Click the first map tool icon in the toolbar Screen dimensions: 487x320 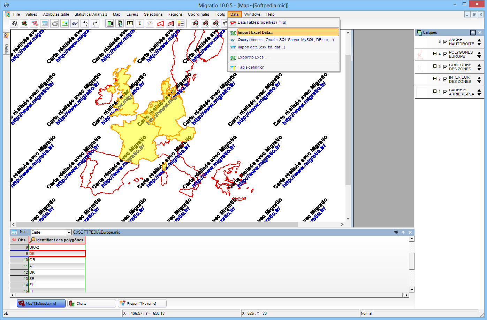[14, 23]
